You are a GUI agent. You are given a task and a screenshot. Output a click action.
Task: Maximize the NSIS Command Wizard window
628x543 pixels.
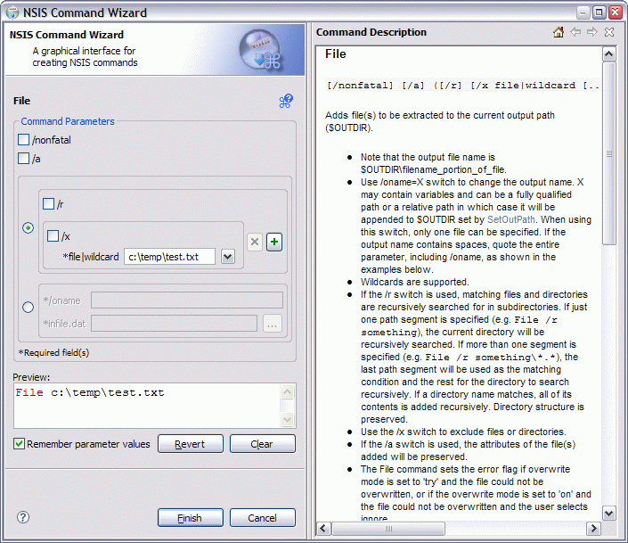(x=599, y=12)
